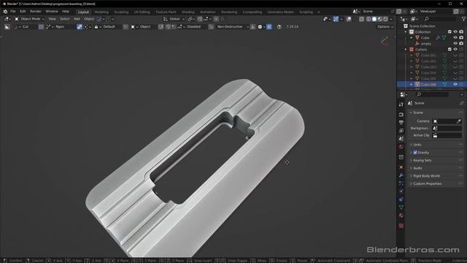Image resolution: width=467 pixels, height=263 pixels.
Task: Open the viewport Object menu
Action: click(89, 19)
